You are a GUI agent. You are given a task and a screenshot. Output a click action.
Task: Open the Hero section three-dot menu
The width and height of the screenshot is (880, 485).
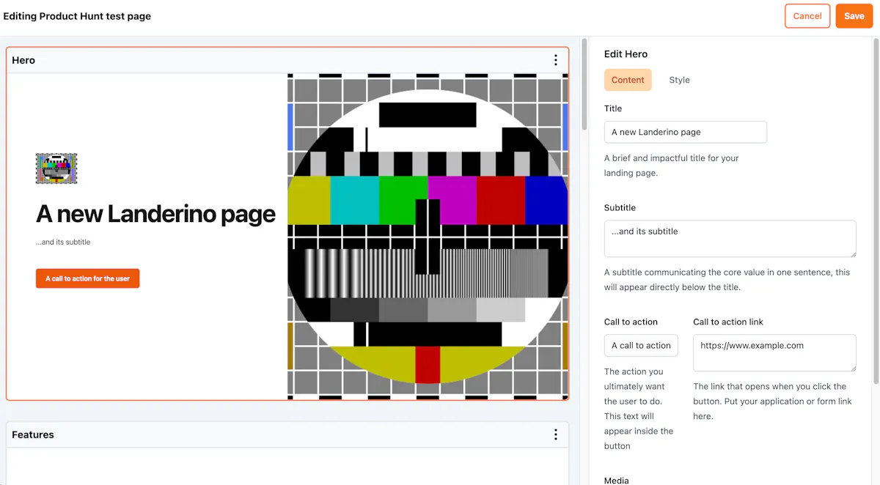pyautogui.click(x=556, y=60)
